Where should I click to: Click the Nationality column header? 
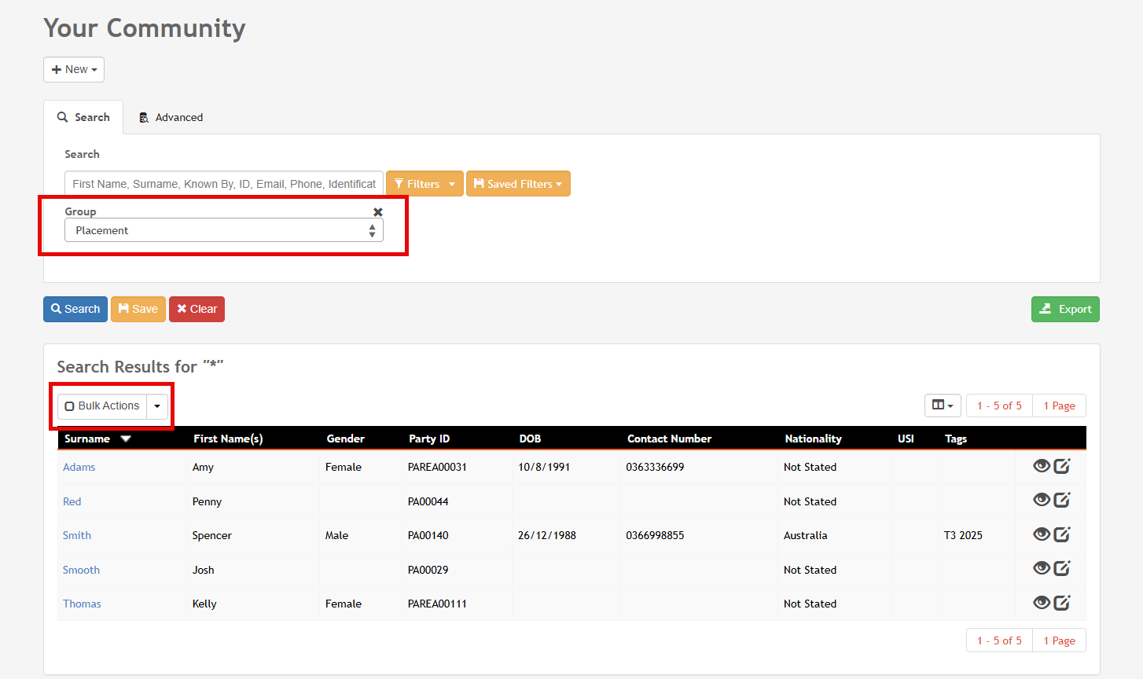click(813, 439)
